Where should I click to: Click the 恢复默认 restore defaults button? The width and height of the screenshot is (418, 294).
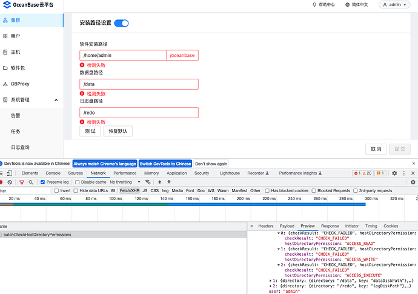pyautogui.click(x=118, y=131)
